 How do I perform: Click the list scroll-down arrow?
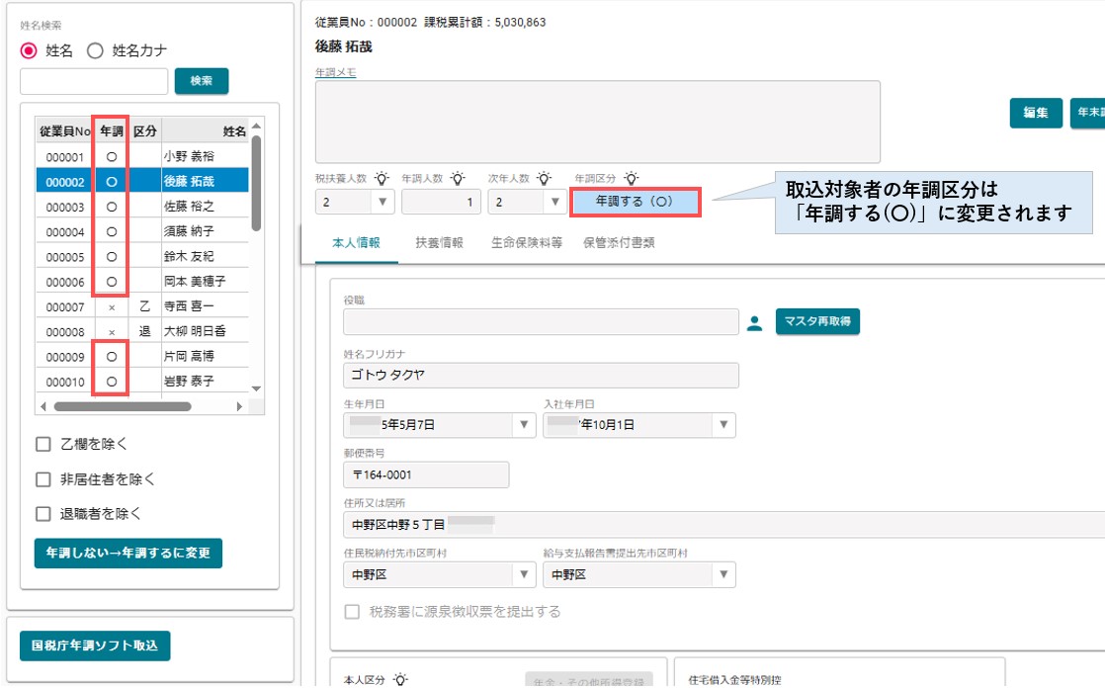(256, 388)
